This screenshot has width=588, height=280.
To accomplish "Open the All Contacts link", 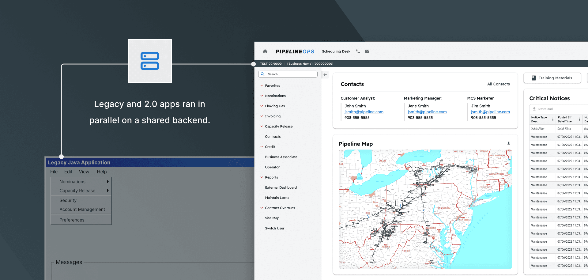I will [x=498, y=84].
